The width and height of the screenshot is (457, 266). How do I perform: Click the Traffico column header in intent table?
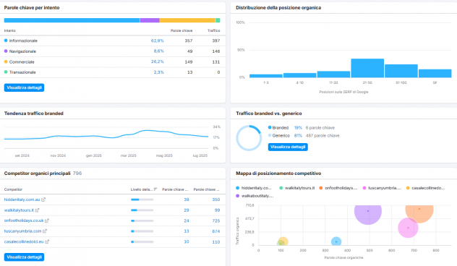213,30
